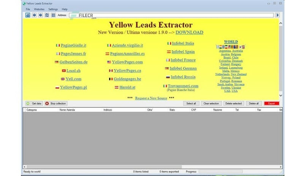Click the Get data button
Screen dimensions: 304x176
[x=34, y=103]
